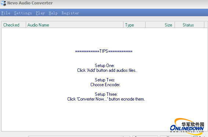The width and height of the screenshot is (208, 137).
Task: Click the Checked column header
Action: (x=14, y=25)
